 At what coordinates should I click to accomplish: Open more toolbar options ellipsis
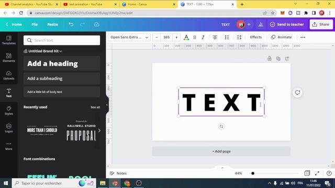click(303, 37)
